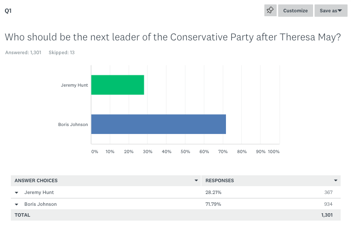
Task: Click the green Jeremy Hunt bar
Action: tap(118, 85)
